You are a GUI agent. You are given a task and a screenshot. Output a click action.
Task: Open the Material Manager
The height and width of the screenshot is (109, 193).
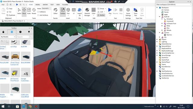click(x=87, y=12)
